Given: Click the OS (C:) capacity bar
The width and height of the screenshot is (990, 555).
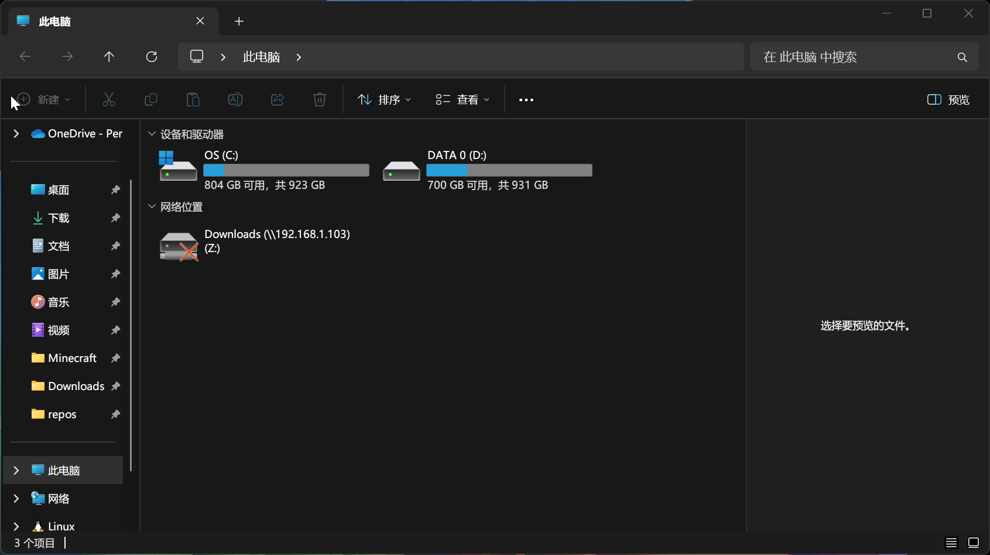Looking at the screenshot, I should click(286, 170).
